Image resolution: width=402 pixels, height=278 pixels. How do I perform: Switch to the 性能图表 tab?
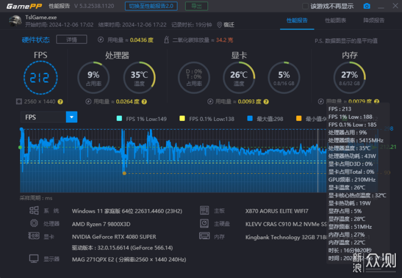(336, 21)
